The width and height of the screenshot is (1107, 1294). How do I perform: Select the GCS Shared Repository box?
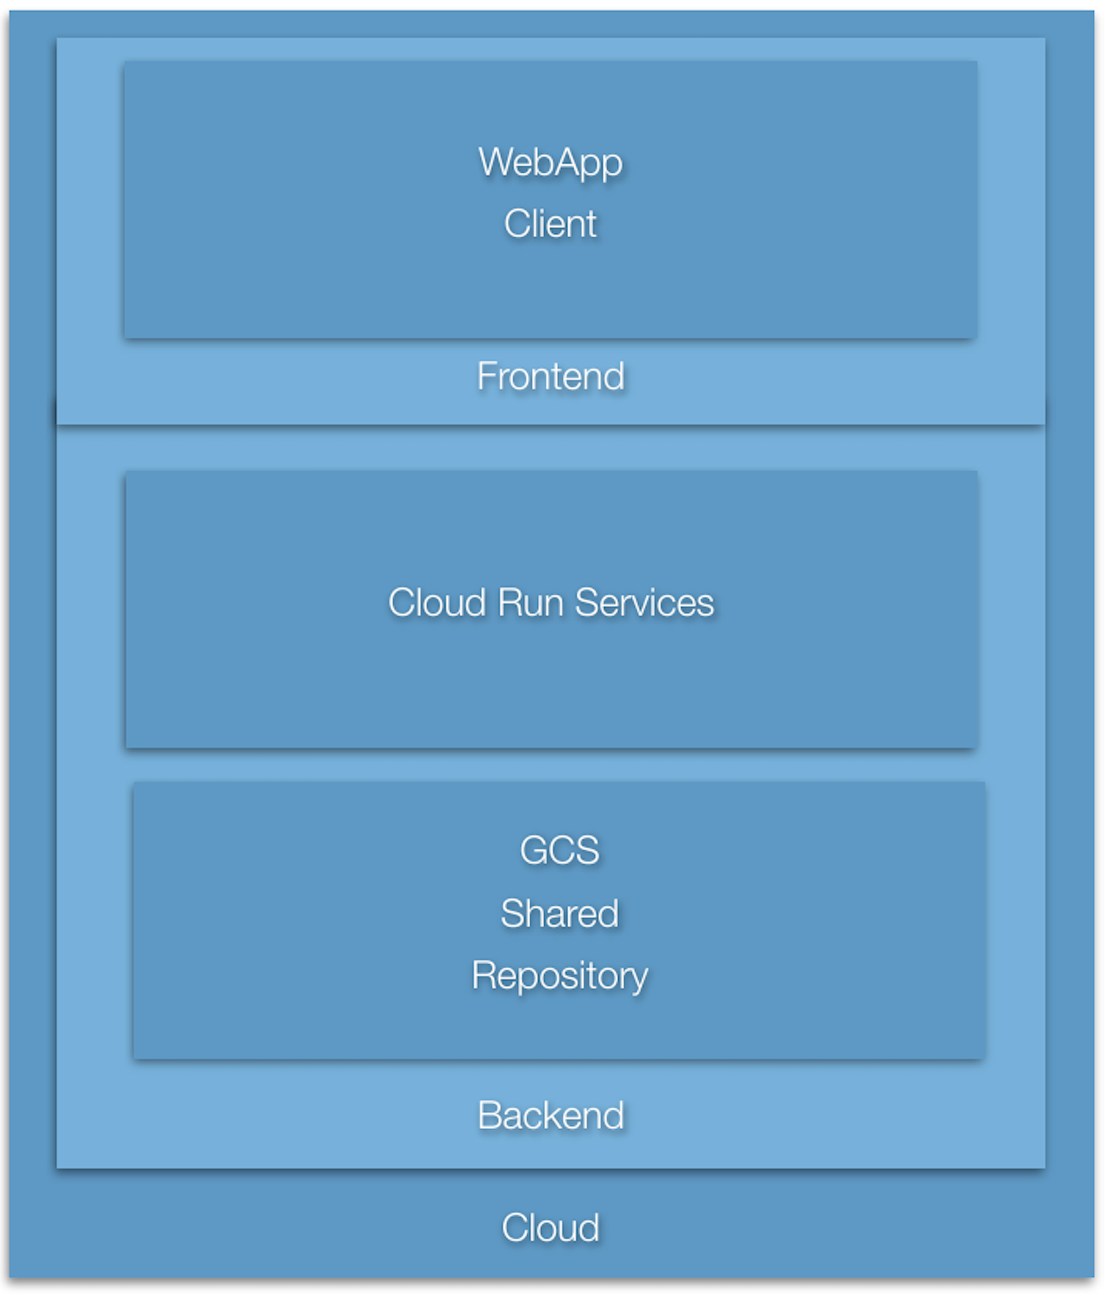(560, 920)
